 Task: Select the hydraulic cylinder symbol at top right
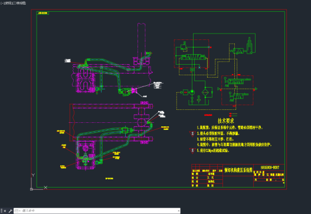coord(250,45)
